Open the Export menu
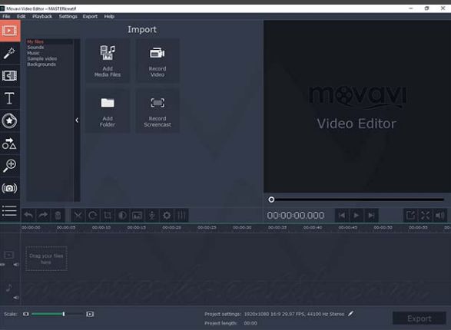This screenshot has height=330, width=451. pyautogui.click(x=90, y=16)
